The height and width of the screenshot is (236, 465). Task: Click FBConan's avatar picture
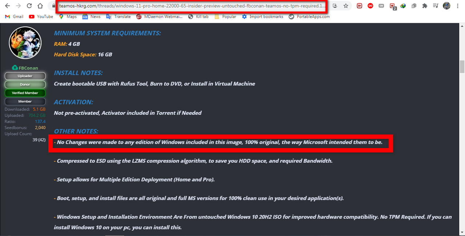tap(25, 43)
